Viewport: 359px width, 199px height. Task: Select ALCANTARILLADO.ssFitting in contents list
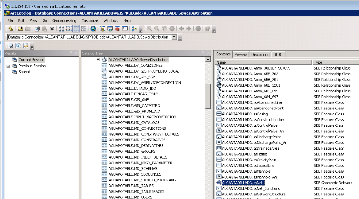pos(244,154)
